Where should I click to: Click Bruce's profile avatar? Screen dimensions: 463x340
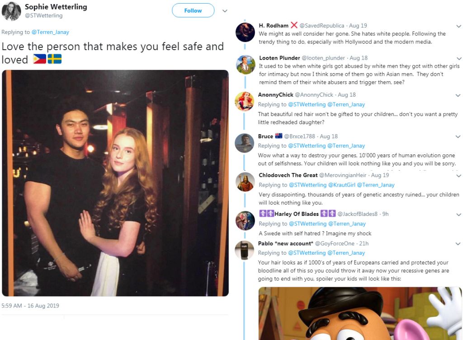click(245, 143)
